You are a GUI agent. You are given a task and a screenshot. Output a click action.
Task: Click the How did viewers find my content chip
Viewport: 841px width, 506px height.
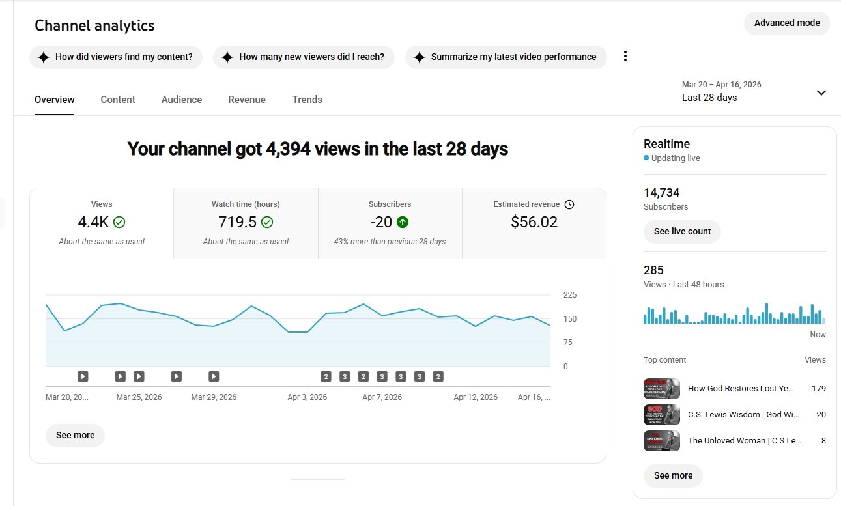[116, 57]
